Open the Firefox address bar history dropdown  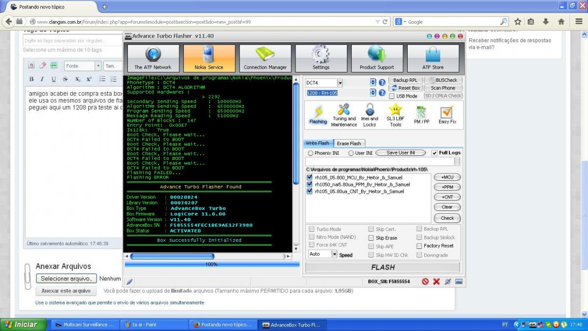(377, 22)
